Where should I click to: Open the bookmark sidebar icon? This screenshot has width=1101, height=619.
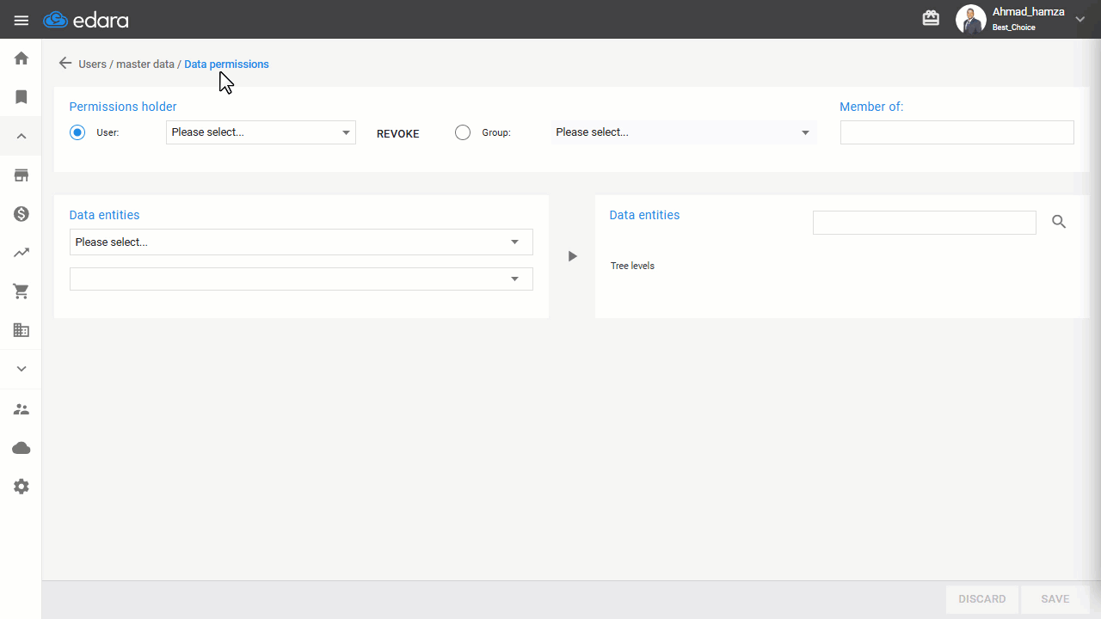(x=22, y=97)
